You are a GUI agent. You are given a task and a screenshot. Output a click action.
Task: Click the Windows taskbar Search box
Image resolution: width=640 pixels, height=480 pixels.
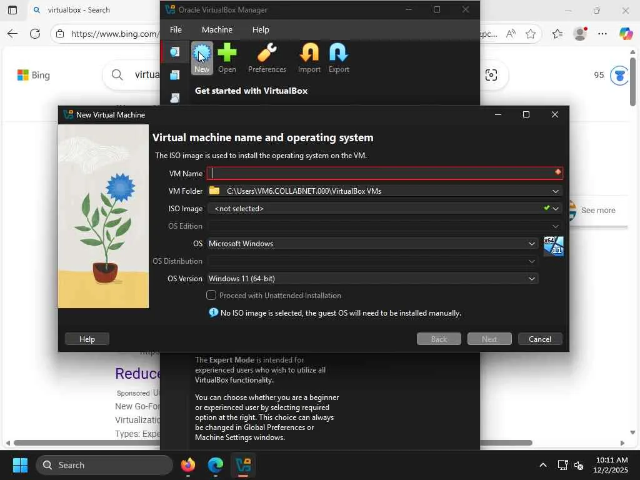104,465
